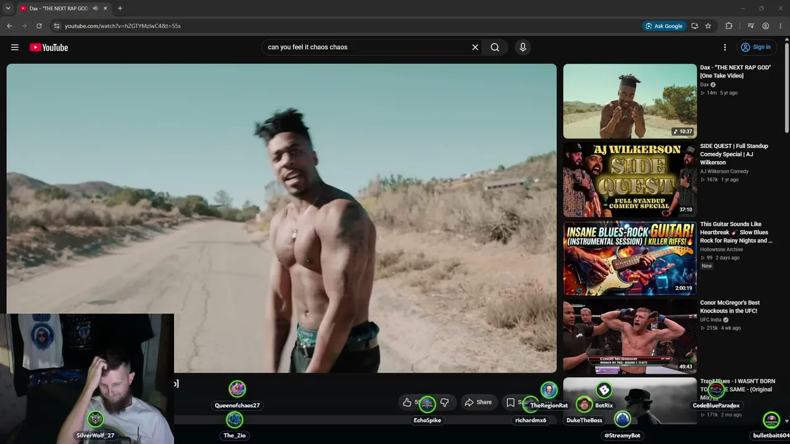Open the browser media controls
This screenshot has height=444, width=790.
coord(750,26)
